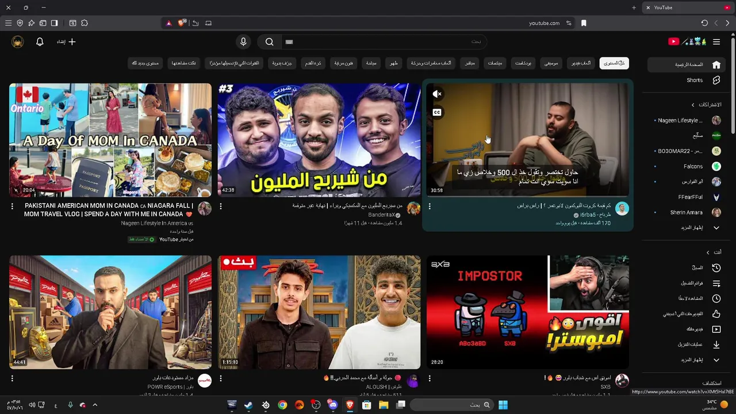Click the Create plus button
Viewport: 736px width, 414px height.
click(x=66, y=41)
